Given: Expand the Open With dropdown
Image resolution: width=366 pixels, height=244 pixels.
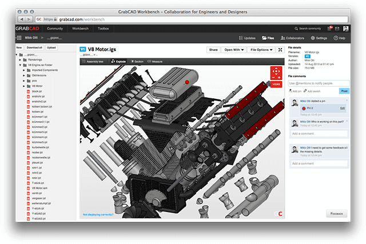Looking at the screenshot, I should pos(234,50).
